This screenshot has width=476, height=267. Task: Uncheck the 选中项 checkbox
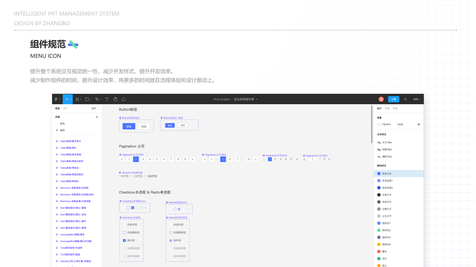click(124, 240)
